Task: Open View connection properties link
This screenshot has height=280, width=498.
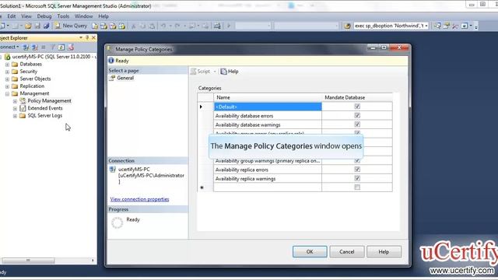Action: click(139, 199)
